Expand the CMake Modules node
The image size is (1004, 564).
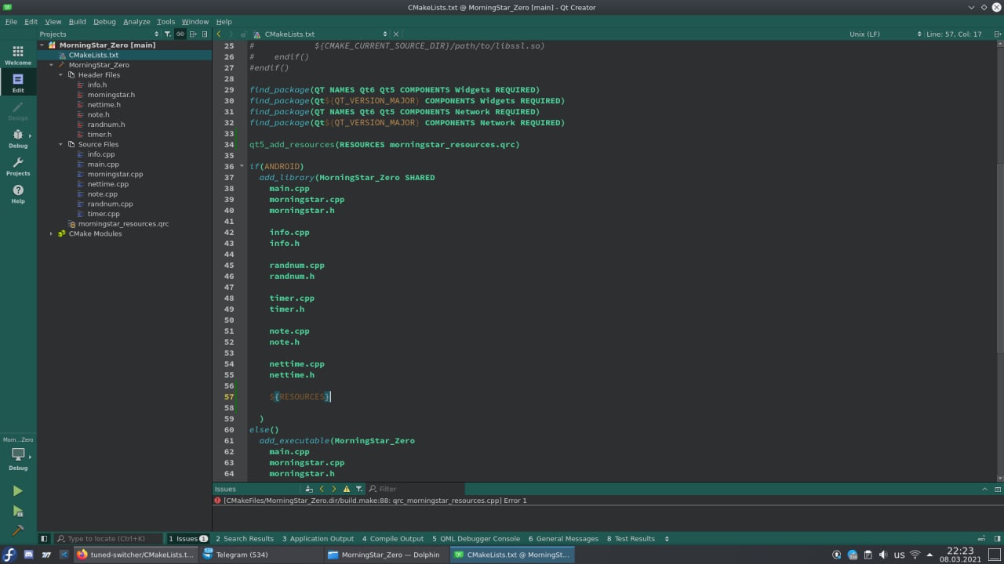click(52, 233)
